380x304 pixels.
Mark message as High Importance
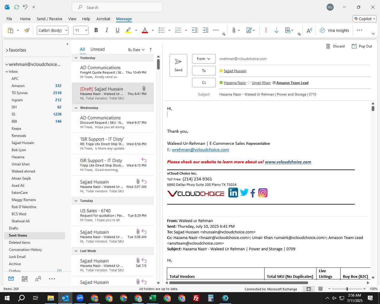(x=266, y=30)
